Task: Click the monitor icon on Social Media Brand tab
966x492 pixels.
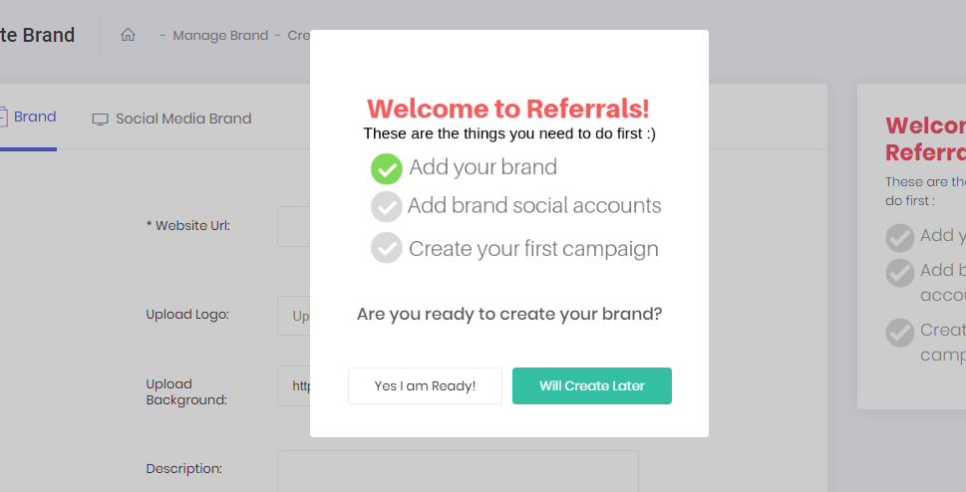Action: coord(100,119)
